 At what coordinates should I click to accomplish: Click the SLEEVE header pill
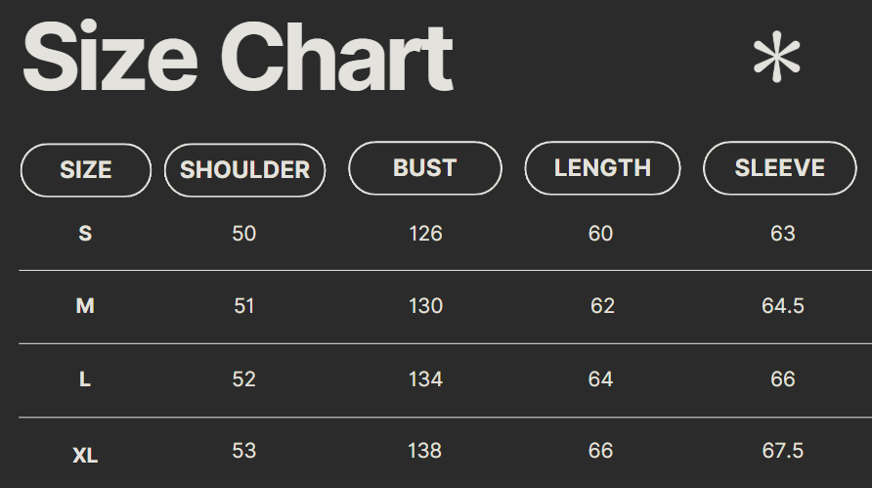pyautogui.click(x=780, y=168)
